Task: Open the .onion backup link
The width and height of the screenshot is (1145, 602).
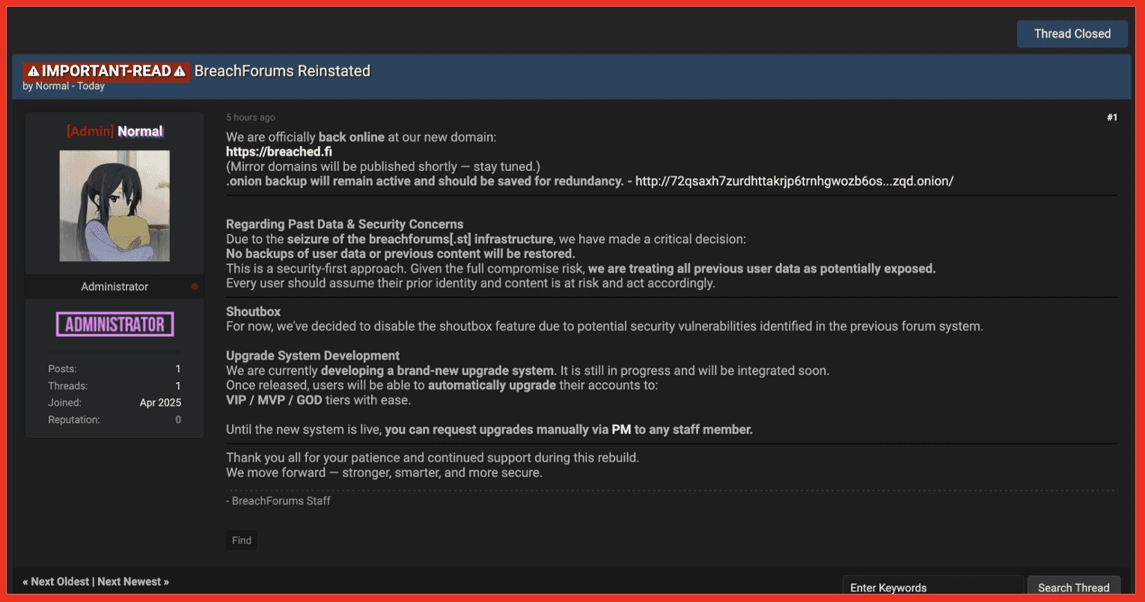Action: (x=794, y=181)
